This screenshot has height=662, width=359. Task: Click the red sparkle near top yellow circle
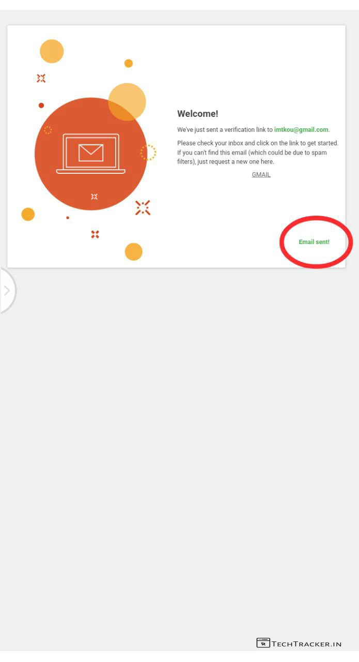point(41,78)
